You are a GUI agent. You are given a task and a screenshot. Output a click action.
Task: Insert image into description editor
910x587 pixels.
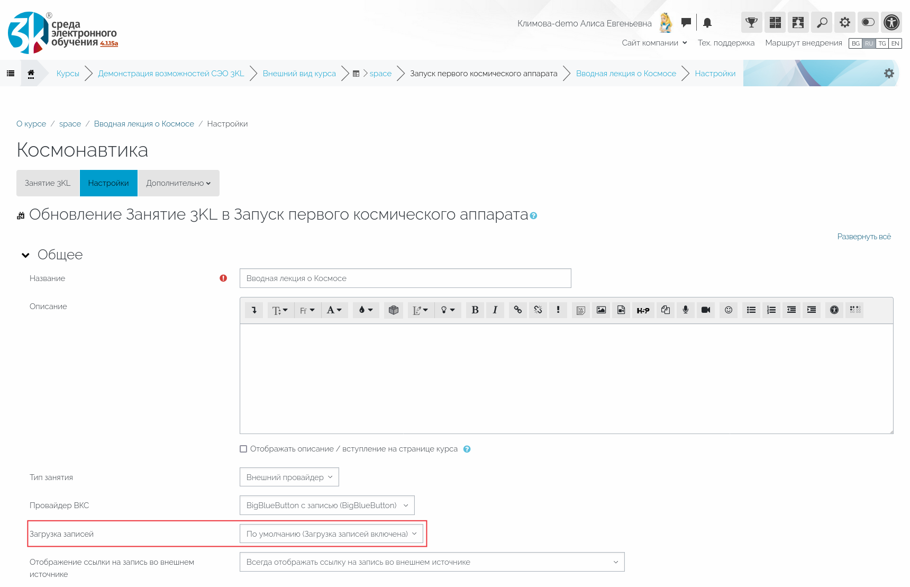click(x=601, y=310)
